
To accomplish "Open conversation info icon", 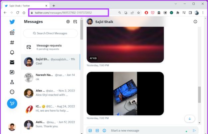I will click(195, 22).
